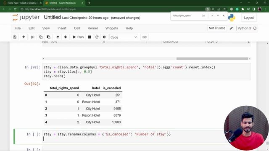Go forward with the browser forward arrow
This screenshot has height=151, width=269.
pyautogui.click(x=9, y=9)
